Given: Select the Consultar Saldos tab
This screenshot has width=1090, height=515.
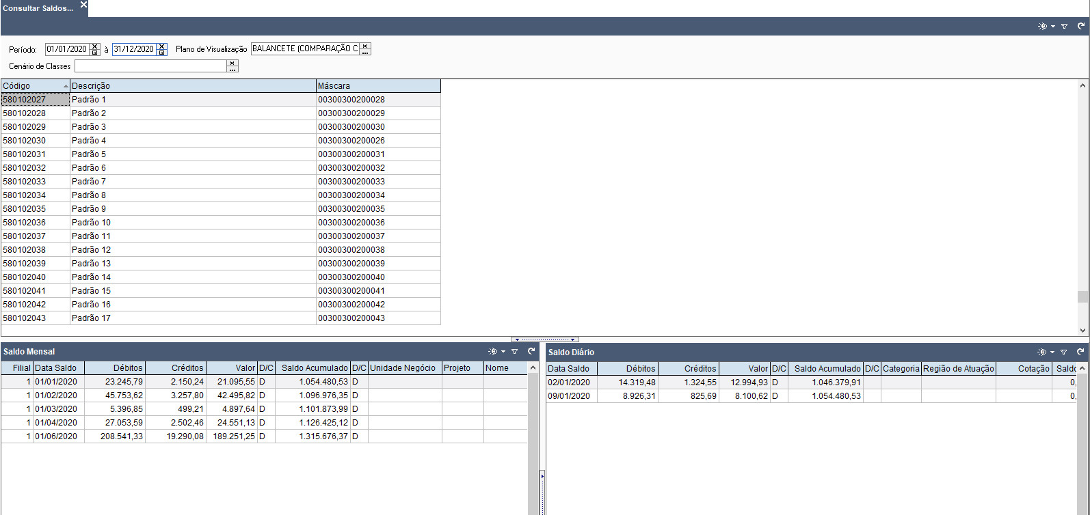Looking at the screenshot, I should [38, 8].
